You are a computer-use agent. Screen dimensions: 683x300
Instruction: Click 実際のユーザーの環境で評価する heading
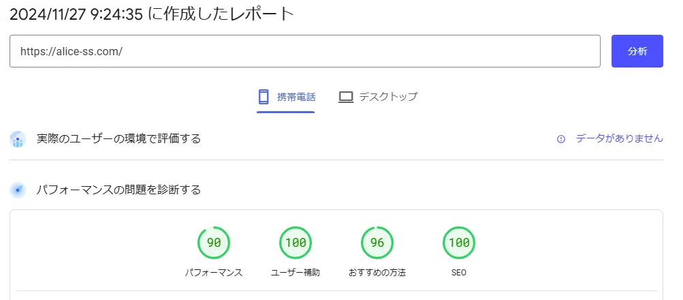pyautogui.click(x=118, y=138)
